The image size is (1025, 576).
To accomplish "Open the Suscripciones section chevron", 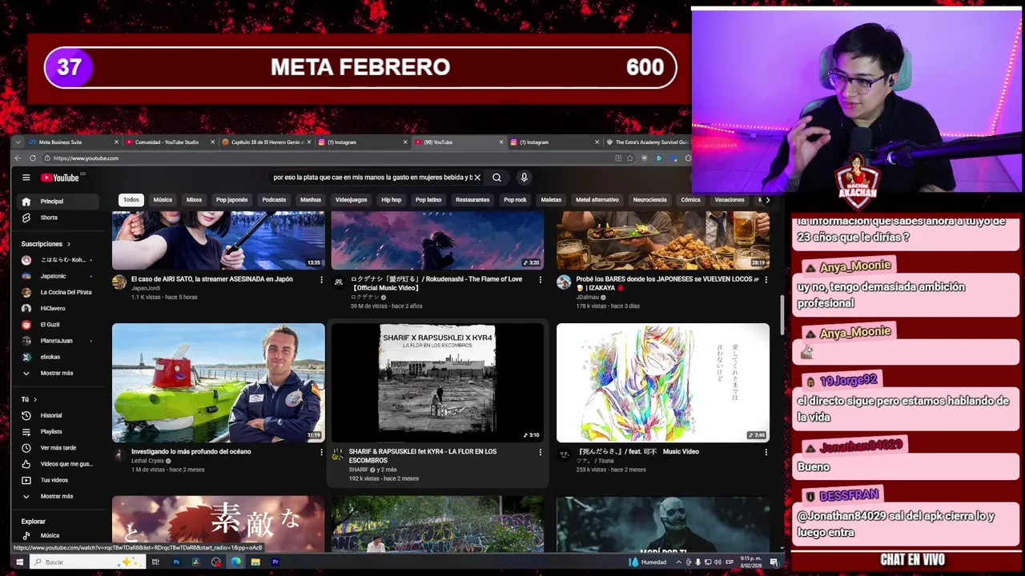I will 68,244.
